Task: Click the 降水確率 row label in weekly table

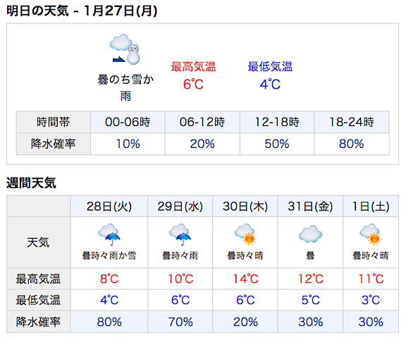Action: point(38,322)
